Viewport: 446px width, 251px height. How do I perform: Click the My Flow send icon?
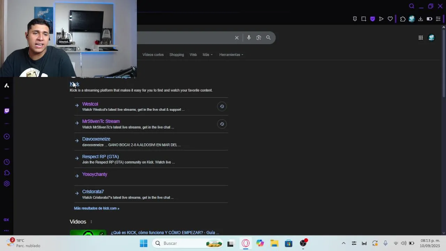[x=381, y=19]
